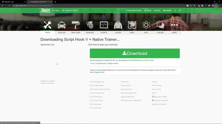
Task: Open the site search magnifier icon
Action: tap(180, 10)
